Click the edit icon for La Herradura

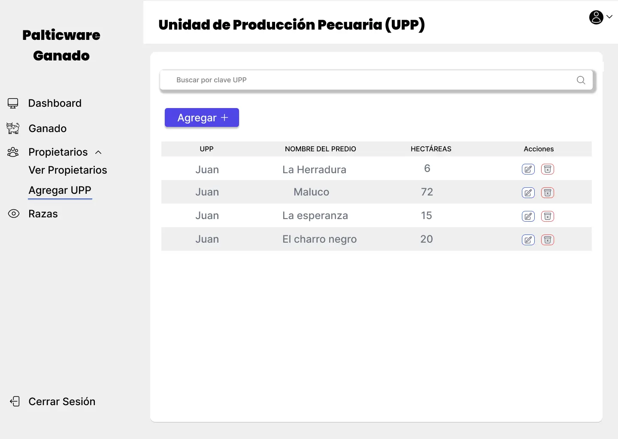(528, 169)
